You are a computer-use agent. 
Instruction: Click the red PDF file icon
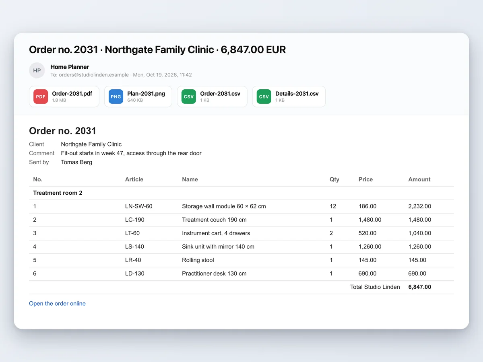[x=41, y=97]
